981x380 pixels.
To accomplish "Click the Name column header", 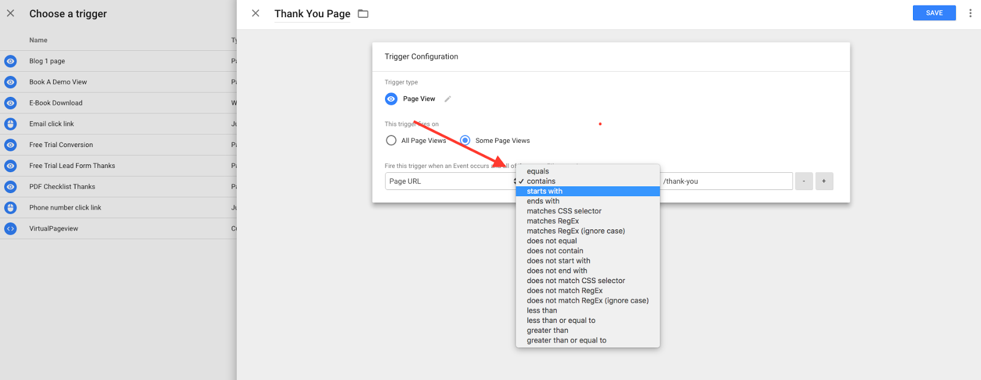I will click(x=38, y=40).
